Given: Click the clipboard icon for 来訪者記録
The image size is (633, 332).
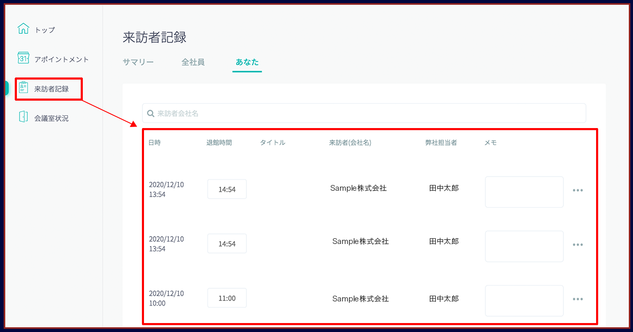Looking at the screenshot, I should click(x=23, y=87).
